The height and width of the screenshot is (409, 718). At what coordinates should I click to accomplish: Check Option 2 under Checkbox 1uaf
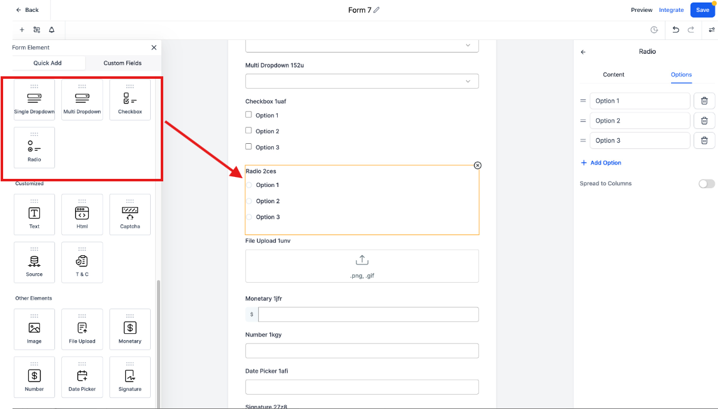249,131
